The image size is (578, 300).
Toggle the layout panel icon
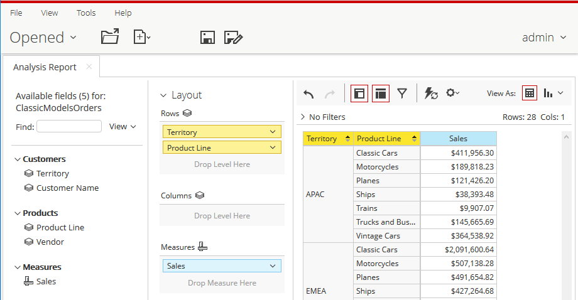coord(381,94)
